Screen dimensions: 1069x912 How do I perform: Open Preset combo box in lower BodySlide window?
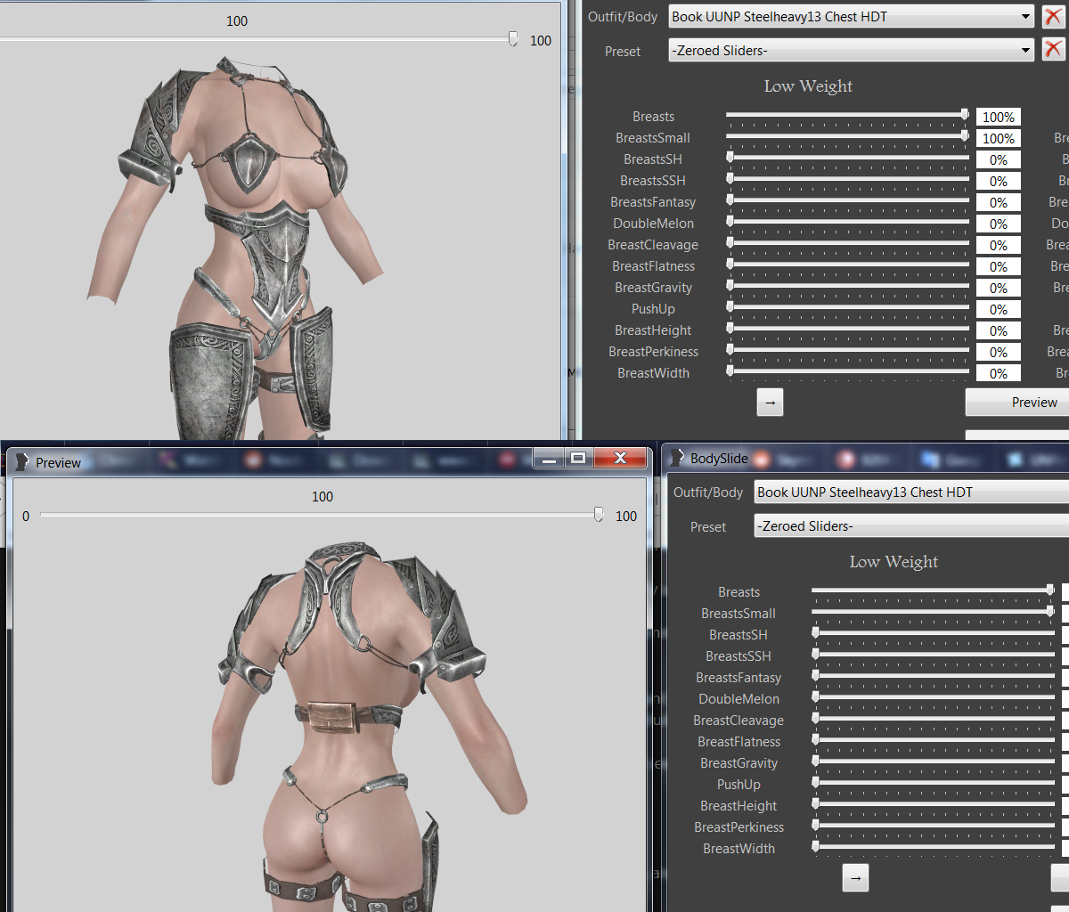click(911, 526)
